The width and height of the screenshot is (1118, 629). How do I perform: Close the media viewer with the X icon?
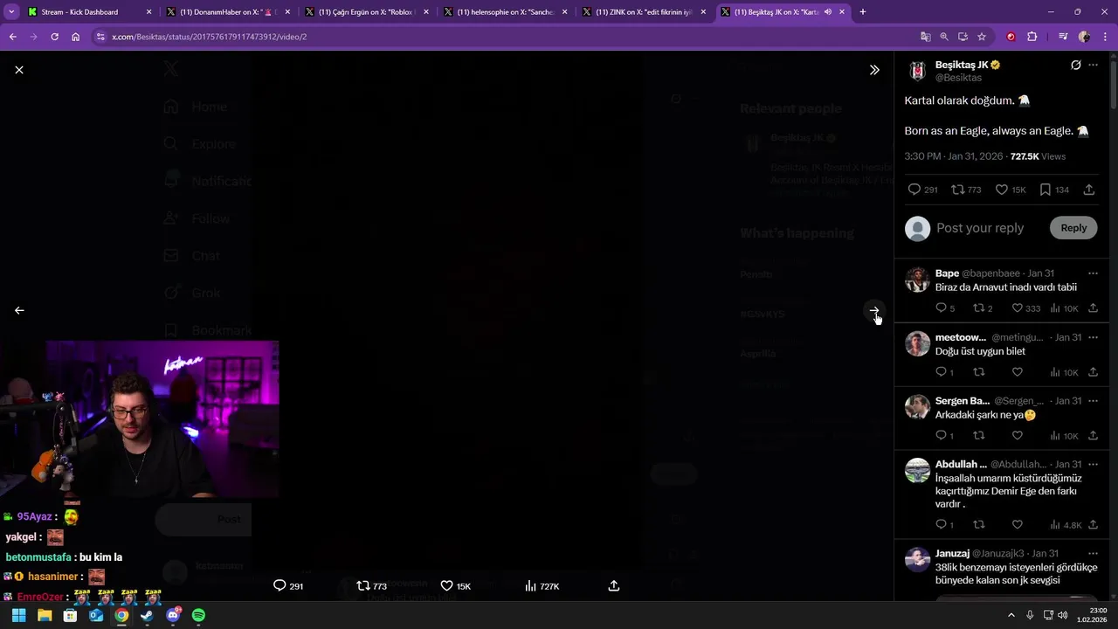point(19,70)
